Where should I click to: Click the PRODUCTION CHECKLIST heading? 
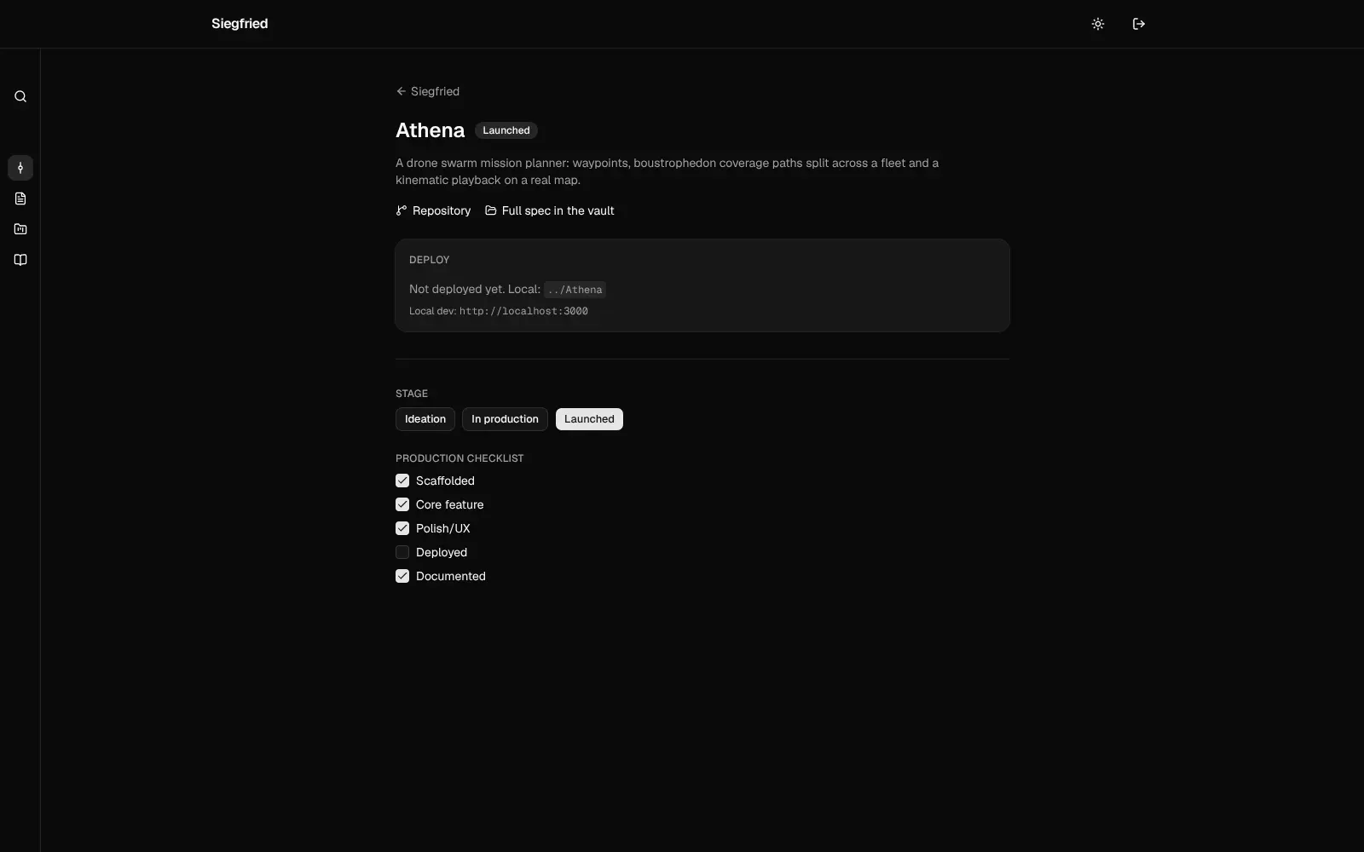pos(459,458)
